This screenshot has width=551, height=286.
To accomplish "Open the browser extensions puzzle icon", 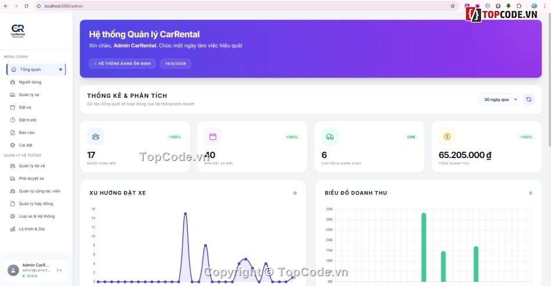I will [519, 6].
